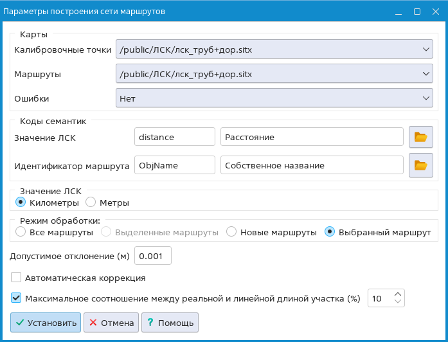Increase the percentage spinner value
The height and width of the screenshot is (342, 448).
pyautogui.click(x=398, y=294)
